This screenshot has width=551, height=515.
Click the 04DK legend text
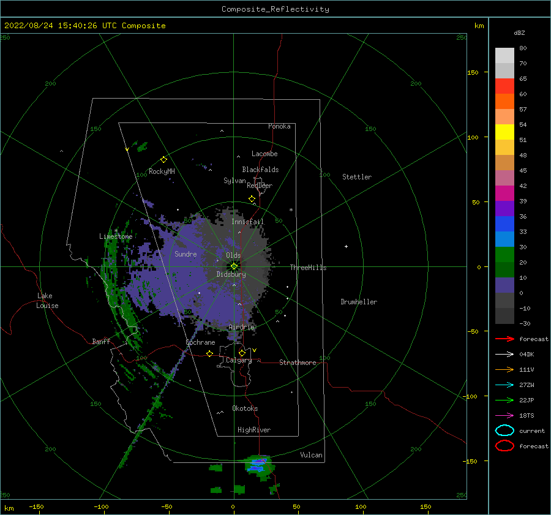click(x=527, y=355)
